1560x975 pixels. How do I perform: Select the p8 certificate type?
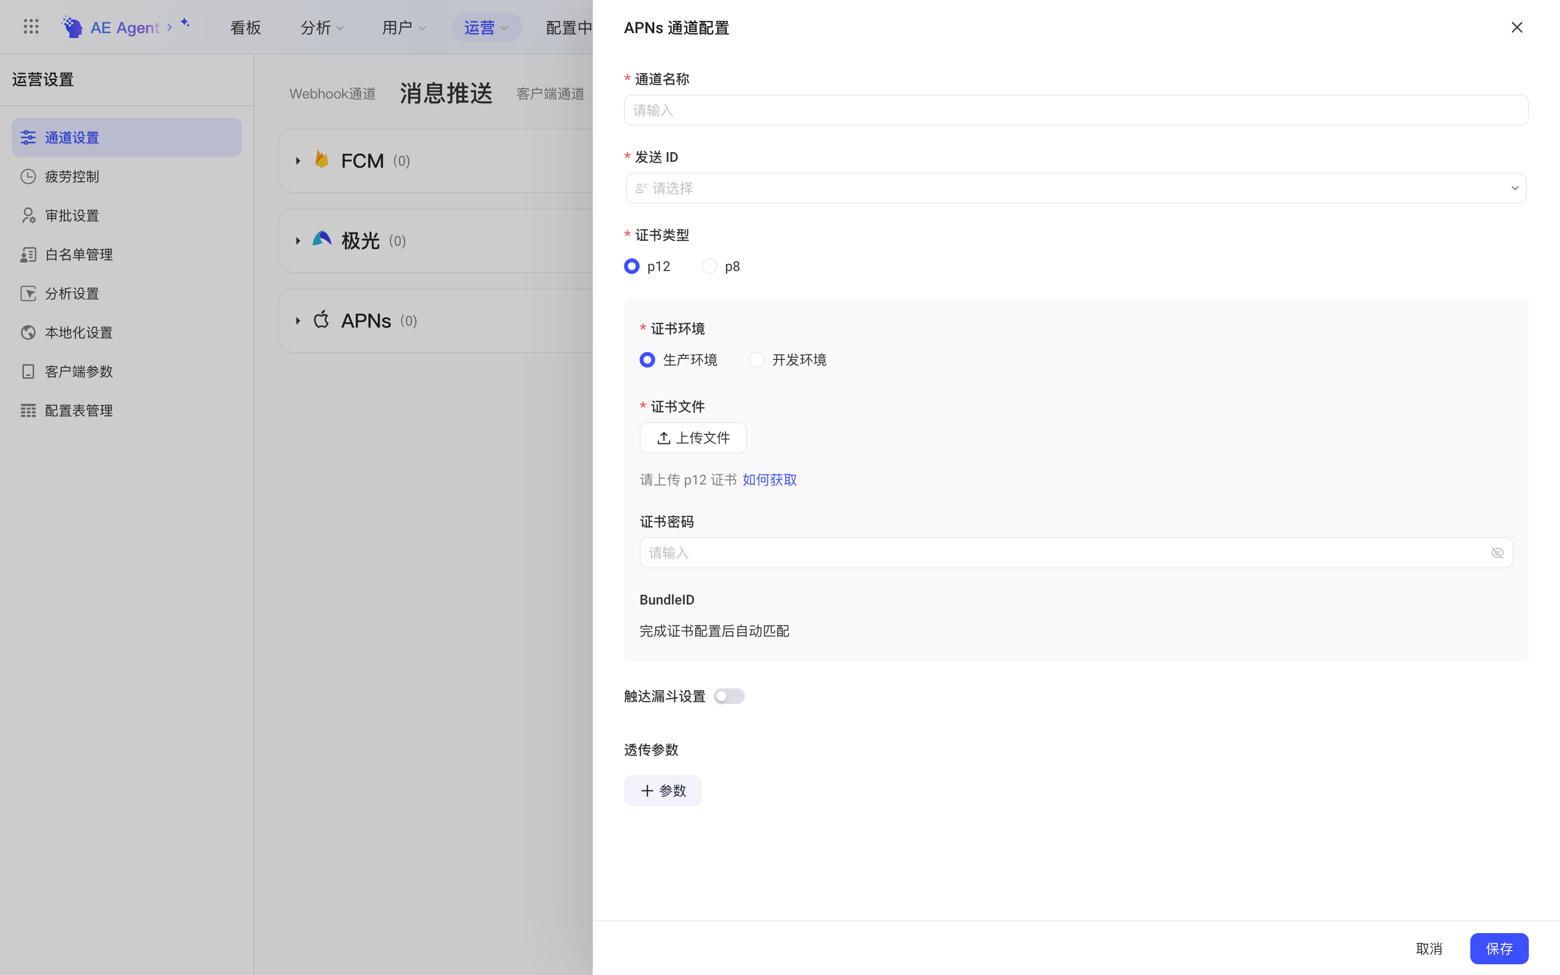[x=709, y=266]
